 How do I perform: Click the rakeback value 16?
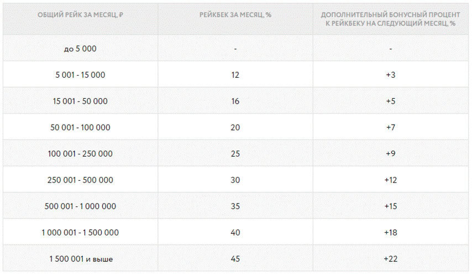235,101
